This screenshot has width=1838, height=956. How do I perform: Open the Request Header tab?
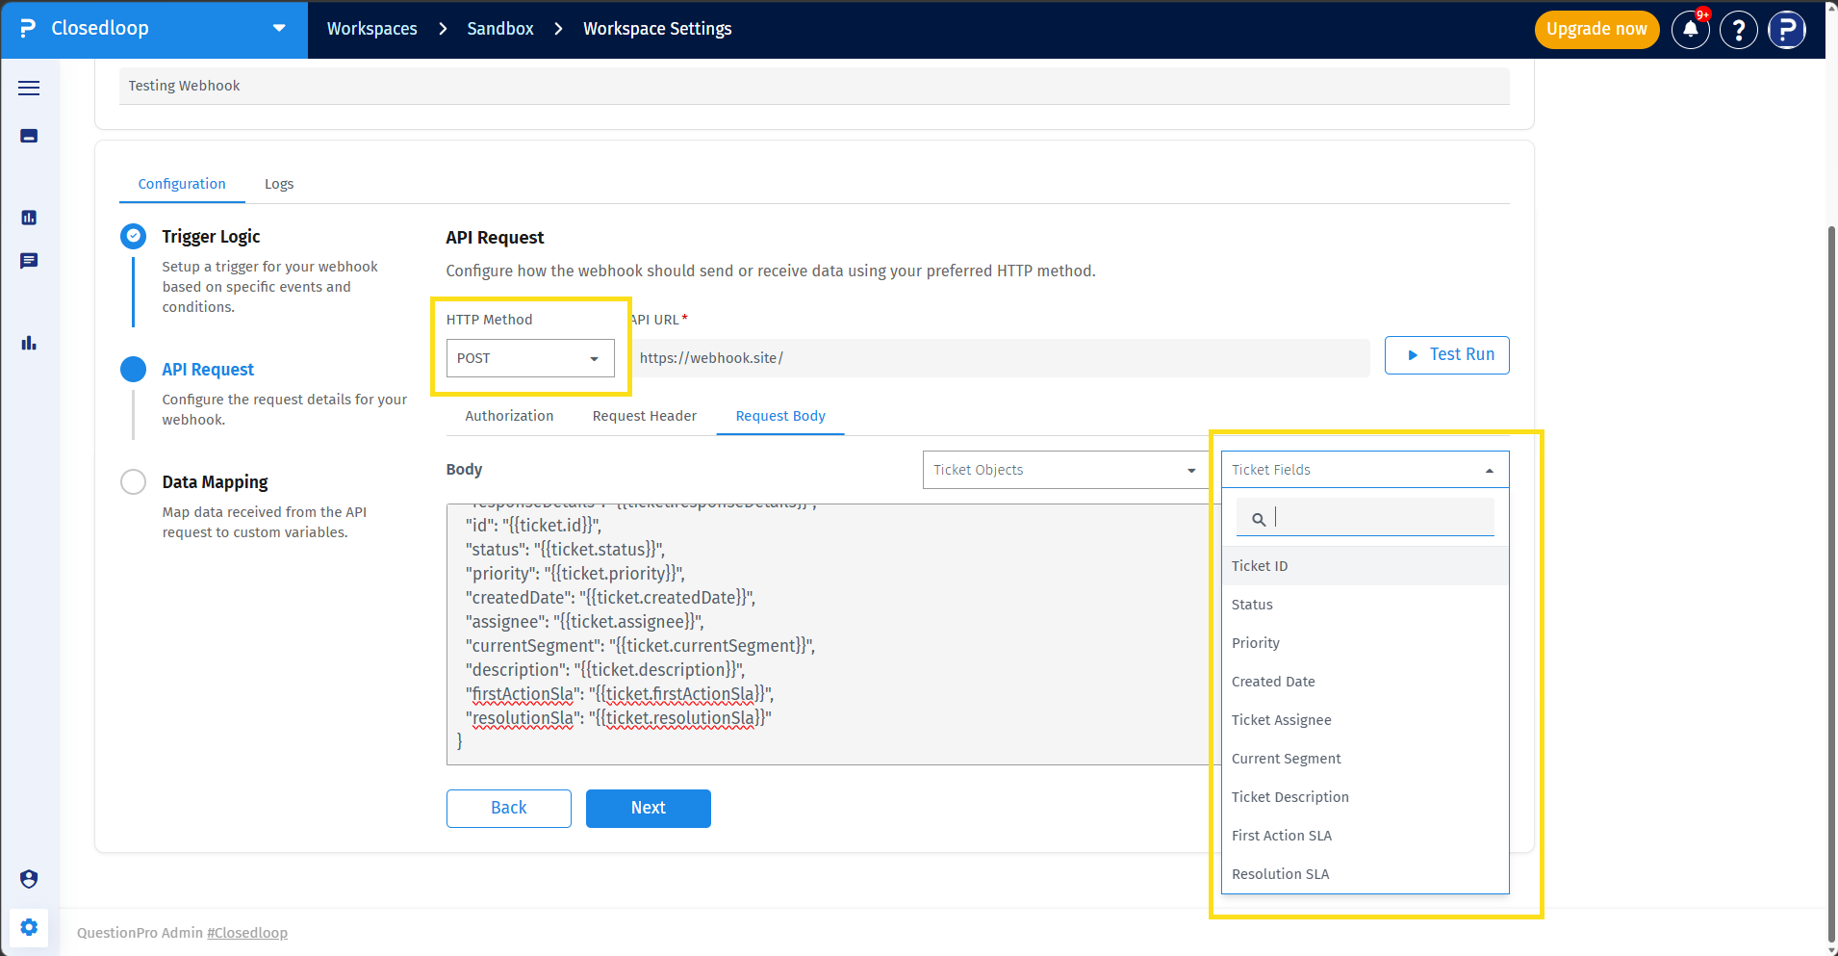pyautogui.click(x=645, y=416)
